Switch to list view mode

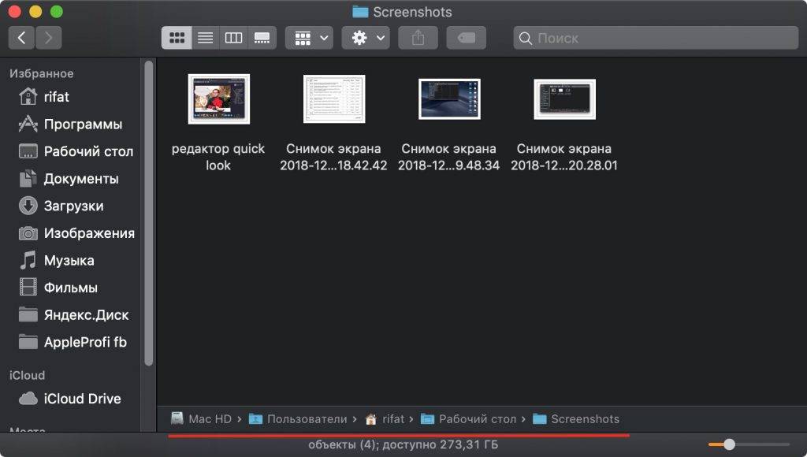point(205,37)
